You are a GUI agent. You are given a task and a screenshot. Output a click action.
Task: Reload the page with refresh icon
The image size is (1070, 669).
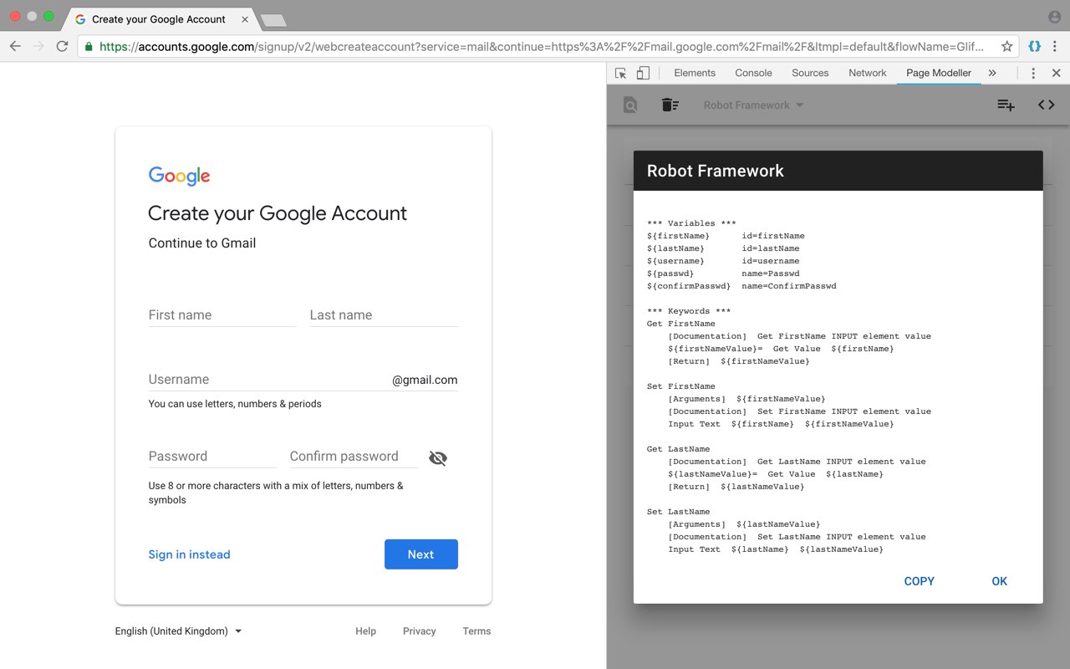pos(62,47)
